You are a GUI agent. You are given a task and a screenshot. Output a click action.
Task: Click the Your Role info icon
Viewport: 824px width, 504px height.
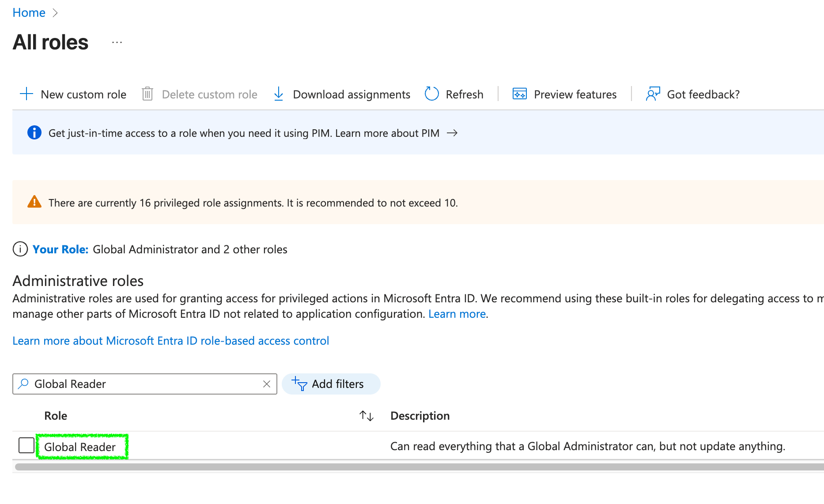(20, 249)
